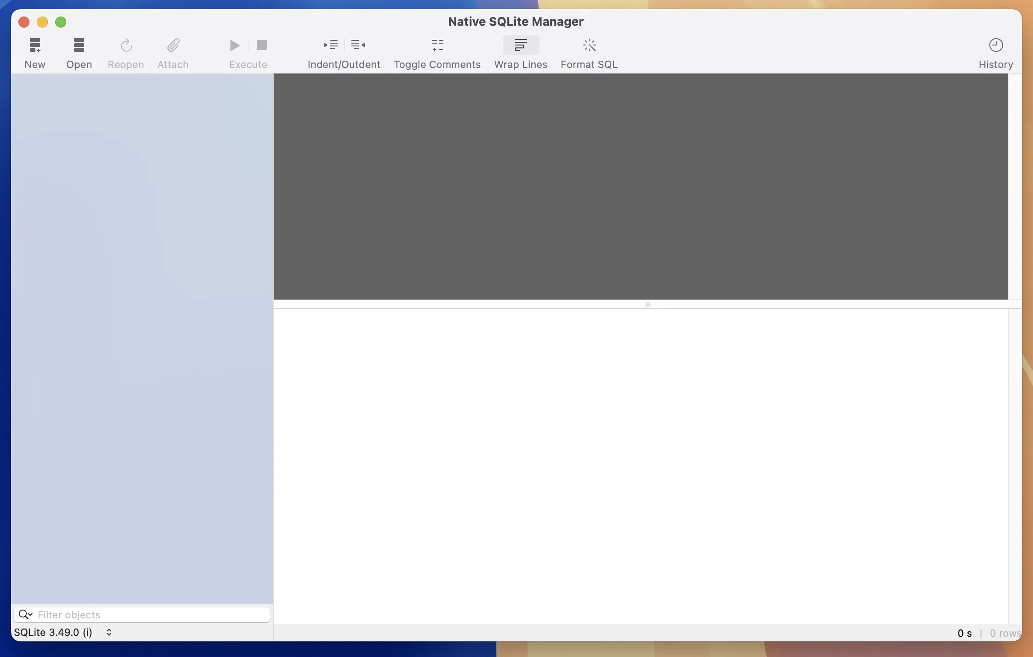Click the 0 s execution time status
Screen dimensions: 1033x657
pos(964,634)
